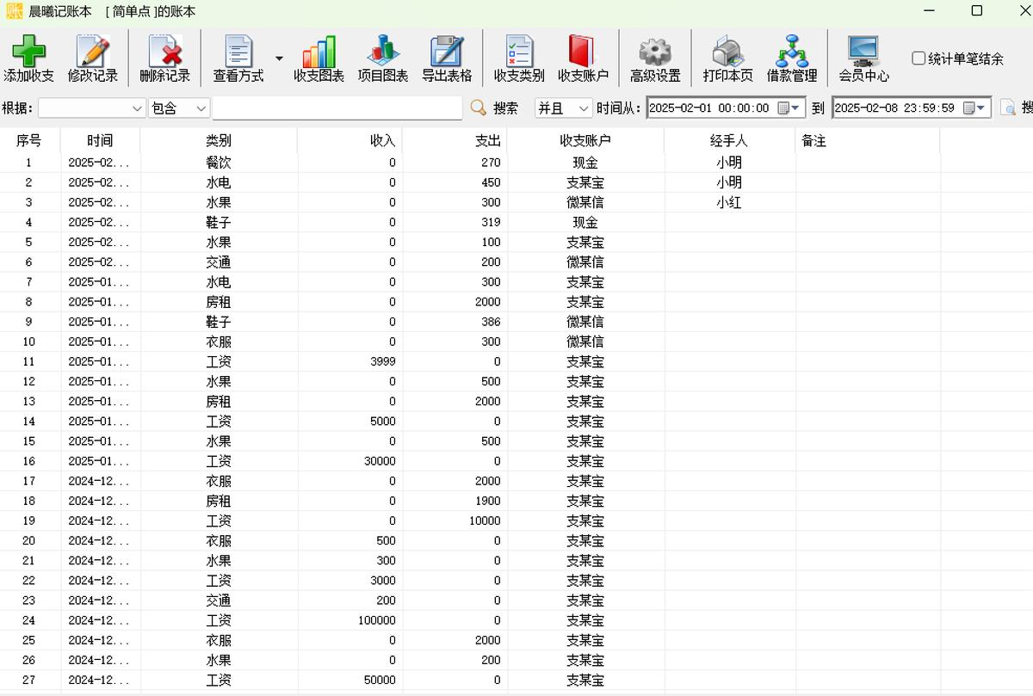The width and height of the screenshot is (1033, 696).
Task: Maximize the 晨曦记账本 window
Action: coord(976,11)
